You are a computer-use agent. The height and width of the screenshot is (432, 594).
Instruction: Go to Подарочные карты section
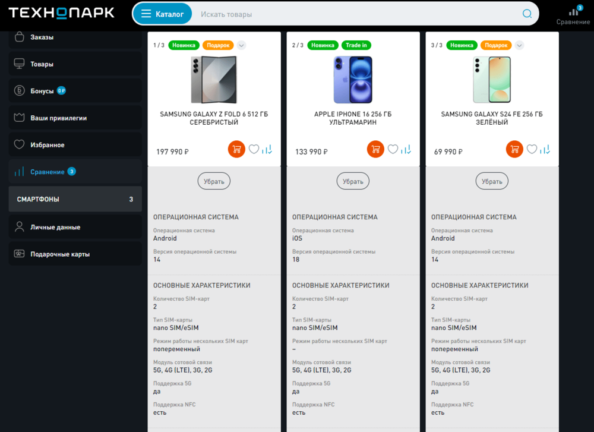[75, 254]
